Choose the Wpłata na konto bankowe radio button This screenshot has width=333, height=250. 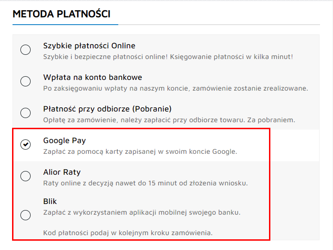pos(26,81)
